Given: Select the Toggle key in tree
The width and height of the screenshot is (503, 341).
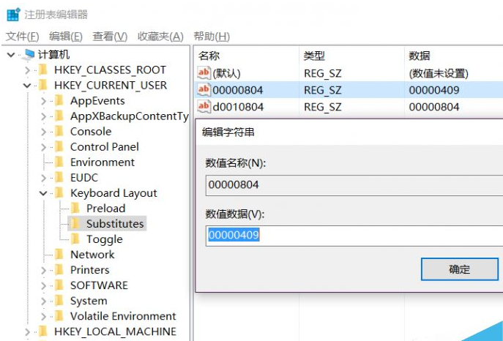Looking at the screenshot, I should click(104, 239).
